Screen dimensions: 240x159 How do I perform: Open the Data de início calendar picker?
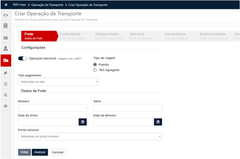[x=83, y=122]
